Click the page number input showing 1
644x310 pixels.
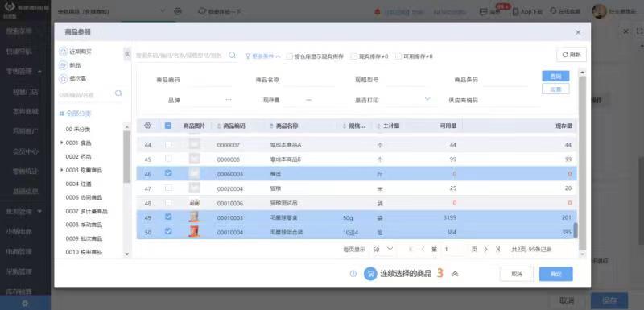pyautogui.click(x=454, y=250)
